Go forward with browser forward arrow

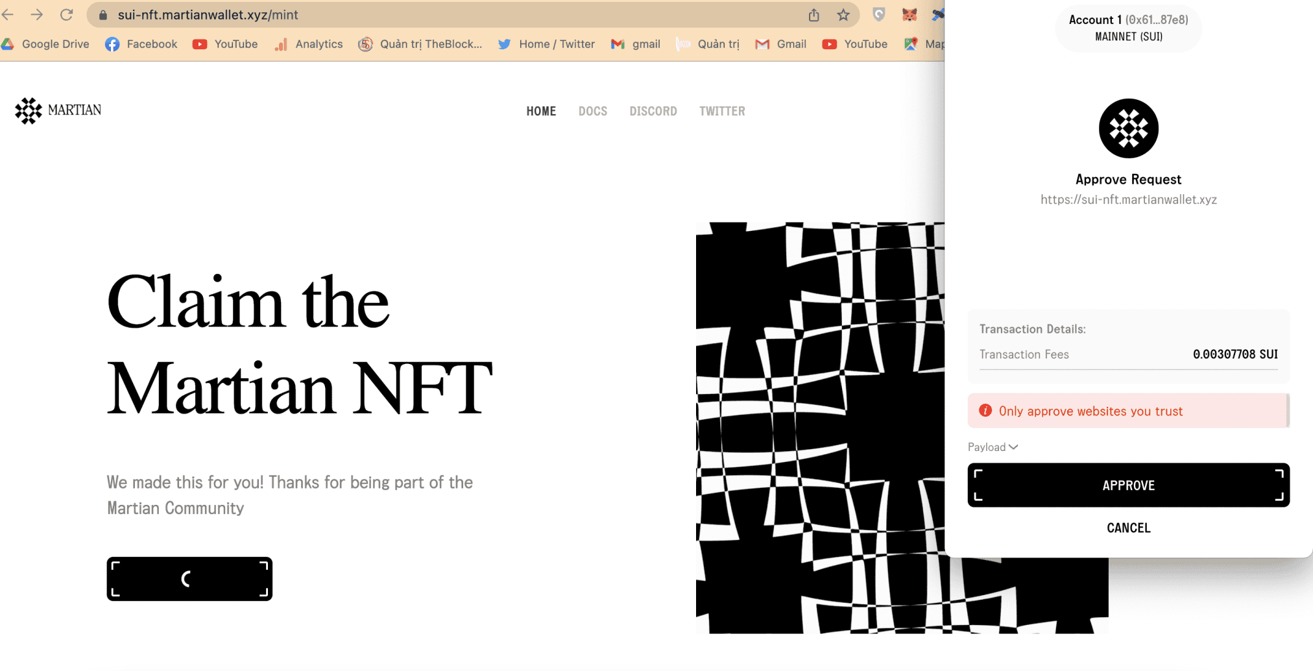click(x=37, y=15)
